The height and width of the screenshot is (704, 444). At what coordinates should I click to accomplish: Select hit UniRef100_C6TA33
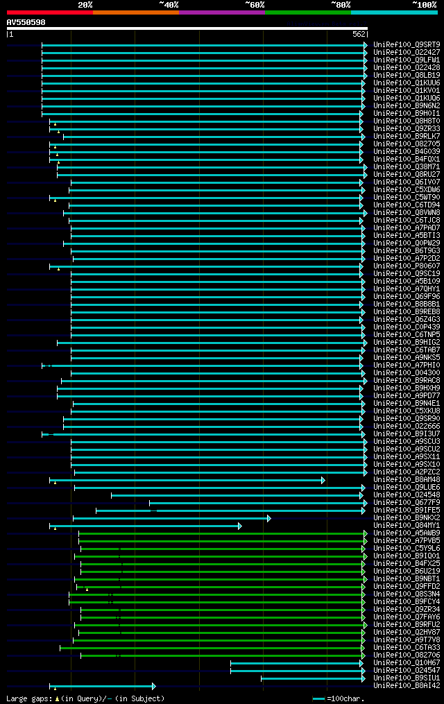click(407, 648)
